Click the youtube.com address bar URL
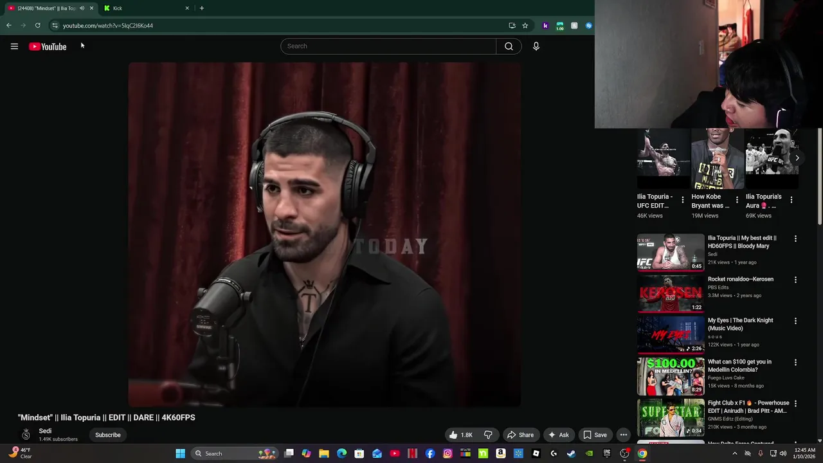Image resolution: width=823 pixels, height=463 pixels. (108, 26)
